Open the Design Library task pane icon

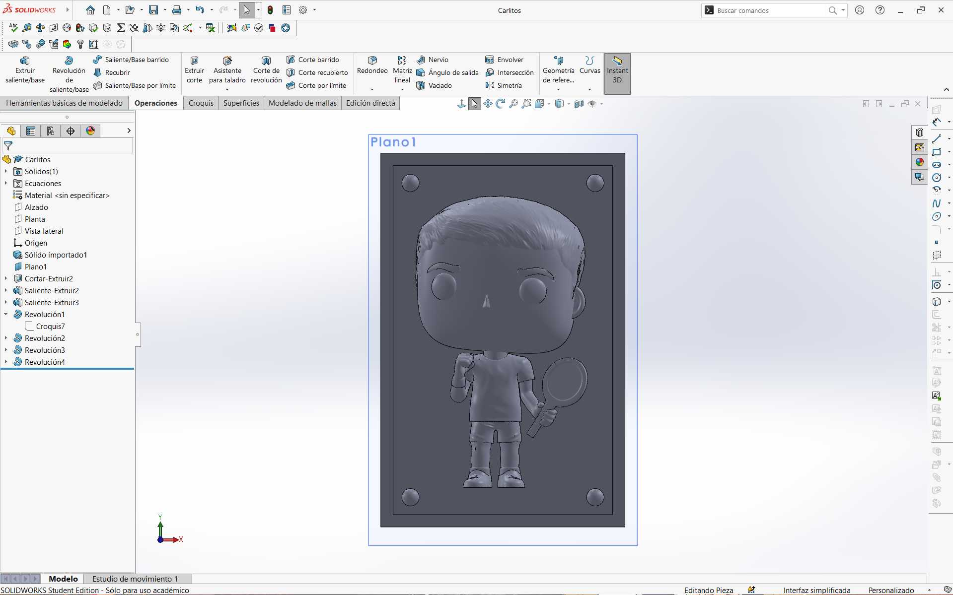(920, 132)
